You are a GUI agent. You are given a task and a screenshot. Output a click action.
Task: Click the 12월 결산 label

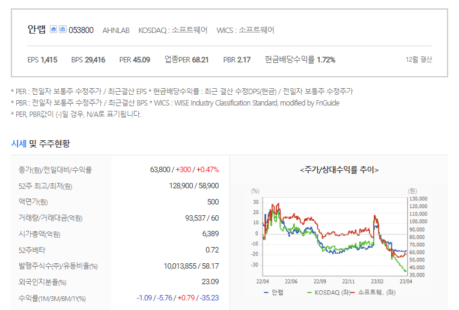coord(419,59)
